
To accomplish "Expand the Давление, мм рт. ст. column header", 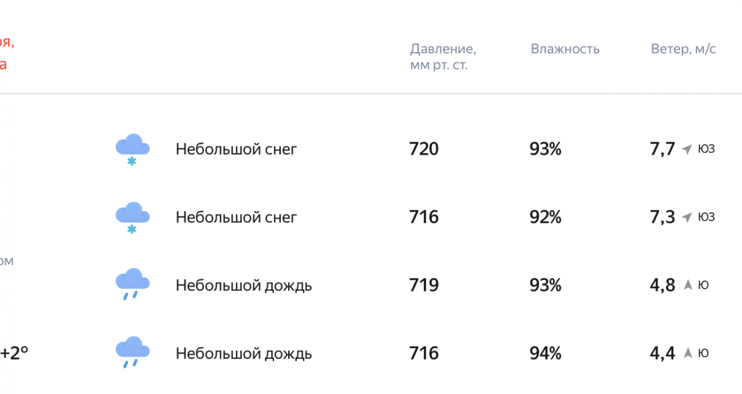I will click(443, 56).
